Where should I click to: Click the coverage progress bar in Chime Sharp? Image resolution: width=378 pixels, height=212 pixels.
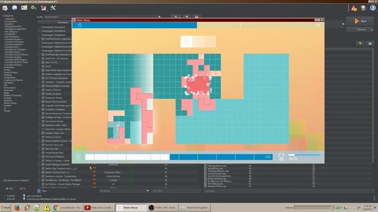(179, 157)
